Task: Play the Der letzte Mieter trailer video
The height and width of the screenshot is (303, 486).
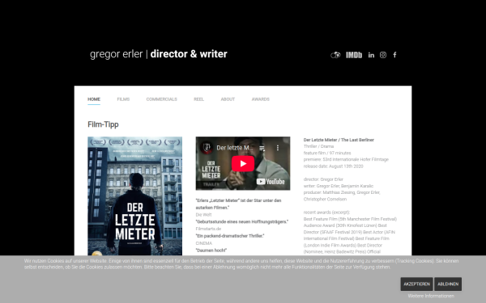Action: click(x=243, y=163)
